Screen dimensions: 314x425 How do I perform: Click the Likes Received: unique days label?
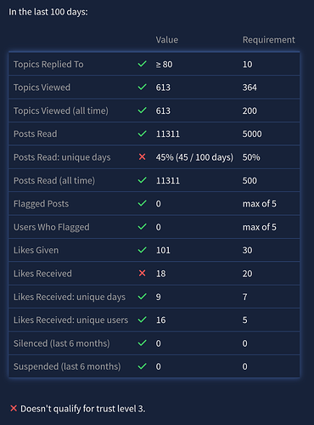coord(70,297)
